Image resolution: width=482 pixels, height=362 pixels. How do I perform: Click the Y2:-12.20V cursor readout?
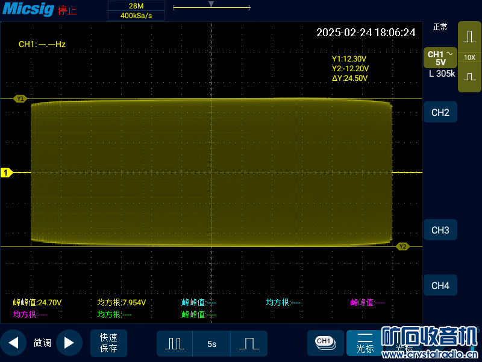[350, 68]
